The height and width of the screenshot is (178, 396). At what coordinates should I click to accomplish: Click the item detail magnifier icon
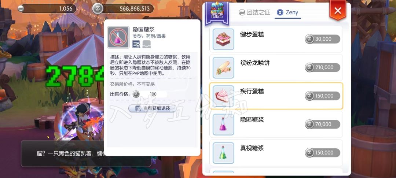(136, 44)
